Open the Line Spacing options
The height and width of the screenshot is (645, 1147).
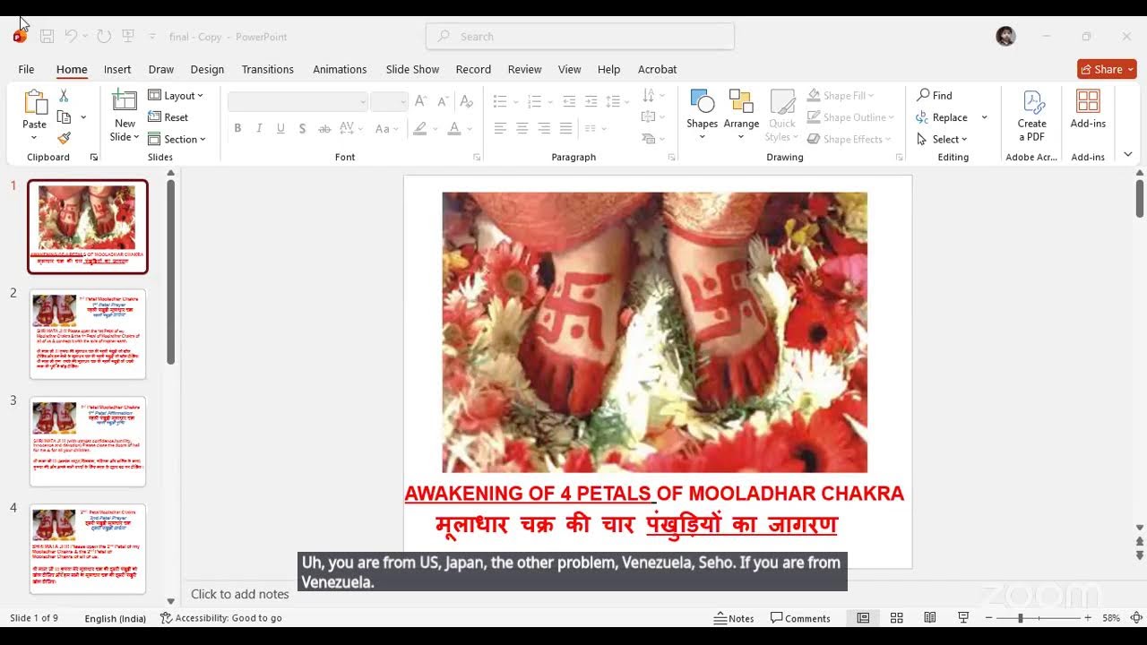617,101
